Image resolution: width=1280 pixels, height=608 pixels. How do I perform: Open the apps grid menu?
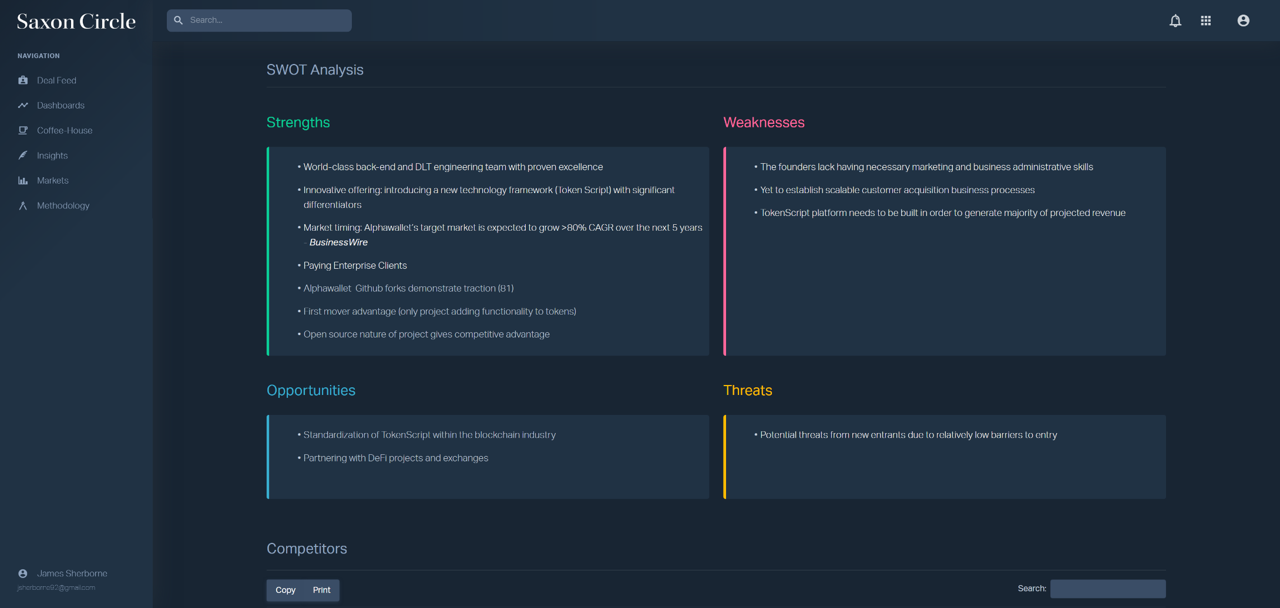[1206, 21]
